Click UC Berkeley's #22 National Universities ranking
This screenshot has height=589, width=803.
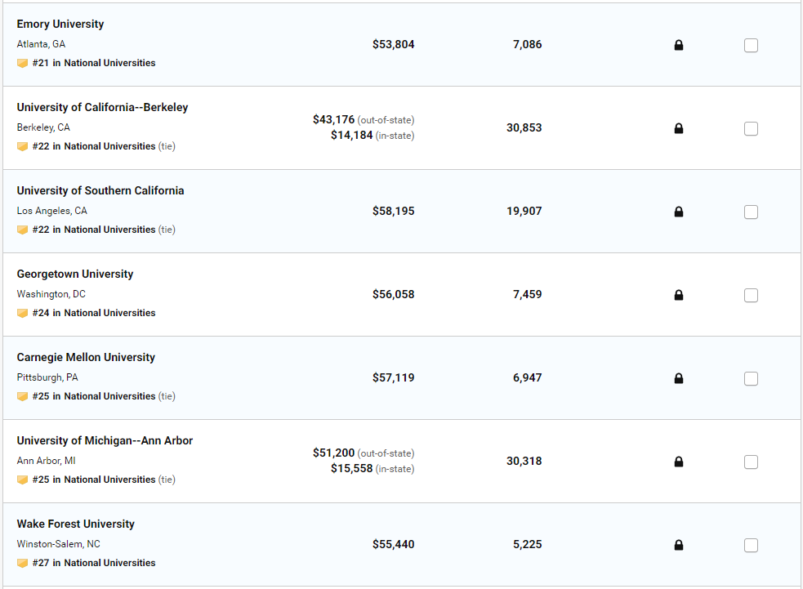coord(93,146)
